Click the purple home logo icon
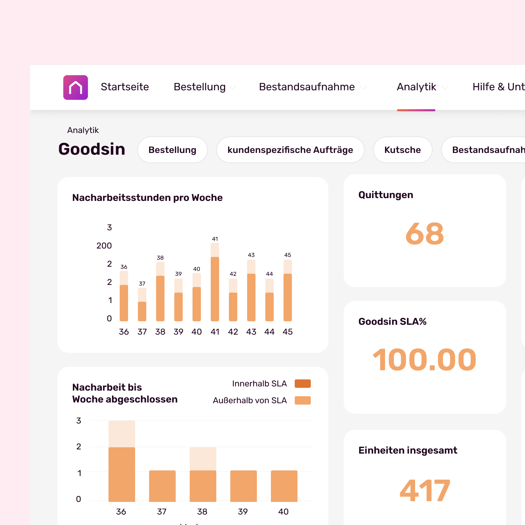The image size is (525, 525). [75, 87]
